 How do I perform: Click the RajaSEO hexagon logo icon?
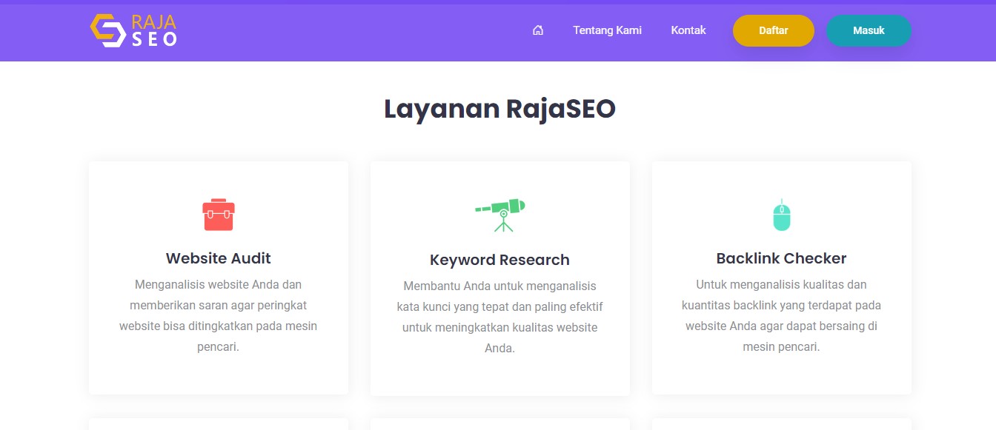point(108,31)
